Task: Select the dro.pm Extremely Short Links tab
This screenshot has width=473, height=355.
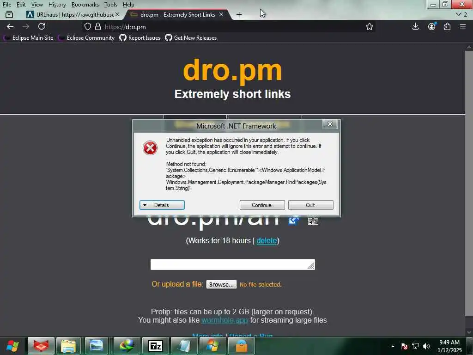Action: (x=178, y=14)
